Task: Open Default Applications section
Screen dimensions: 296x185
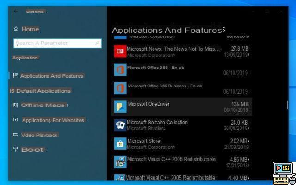Action: [x=40, y=91]
